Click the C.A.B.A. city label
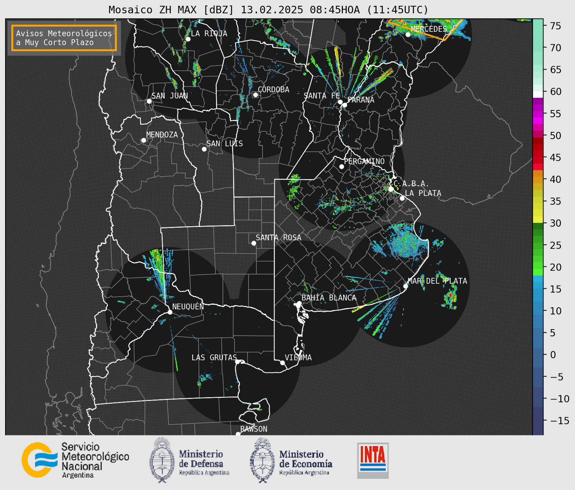This screenshot has height=490, width=575. (x=411, y=184)
